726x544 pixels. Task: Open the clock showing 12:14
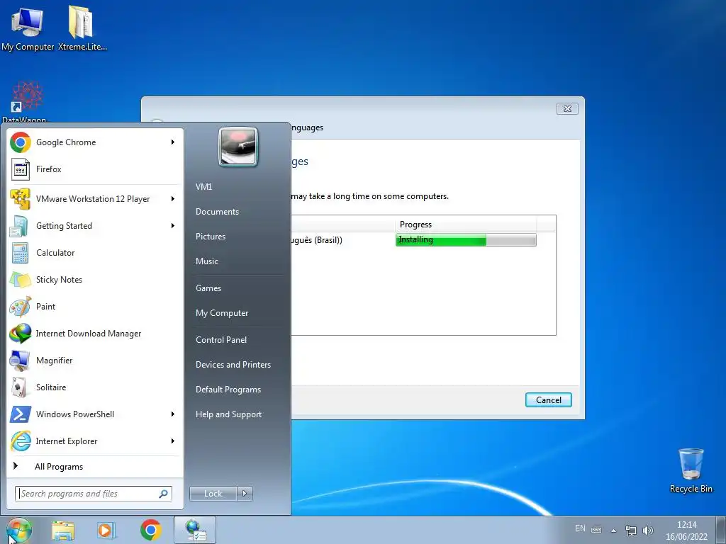click(x=686, y=531)
